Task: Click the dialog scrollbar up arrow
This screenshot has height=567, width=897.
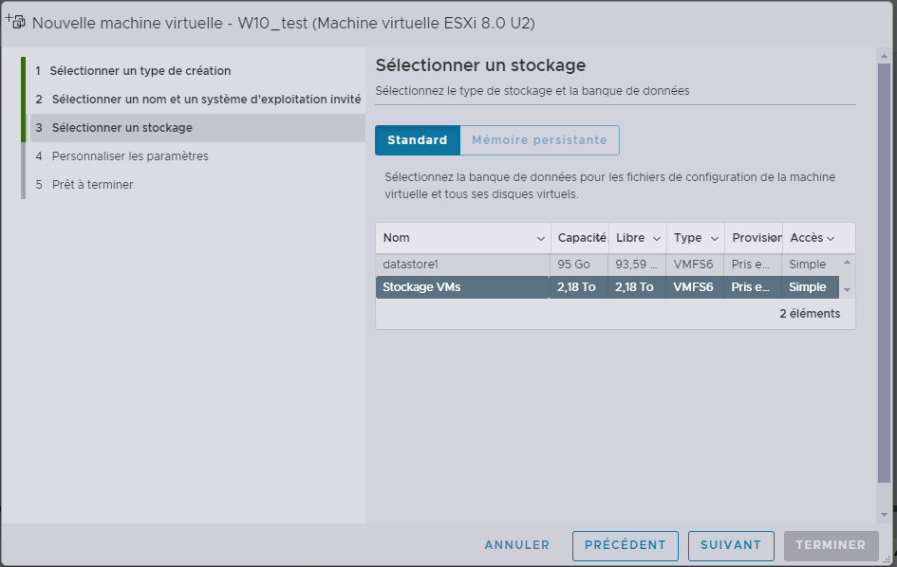Action: (885, 56)
